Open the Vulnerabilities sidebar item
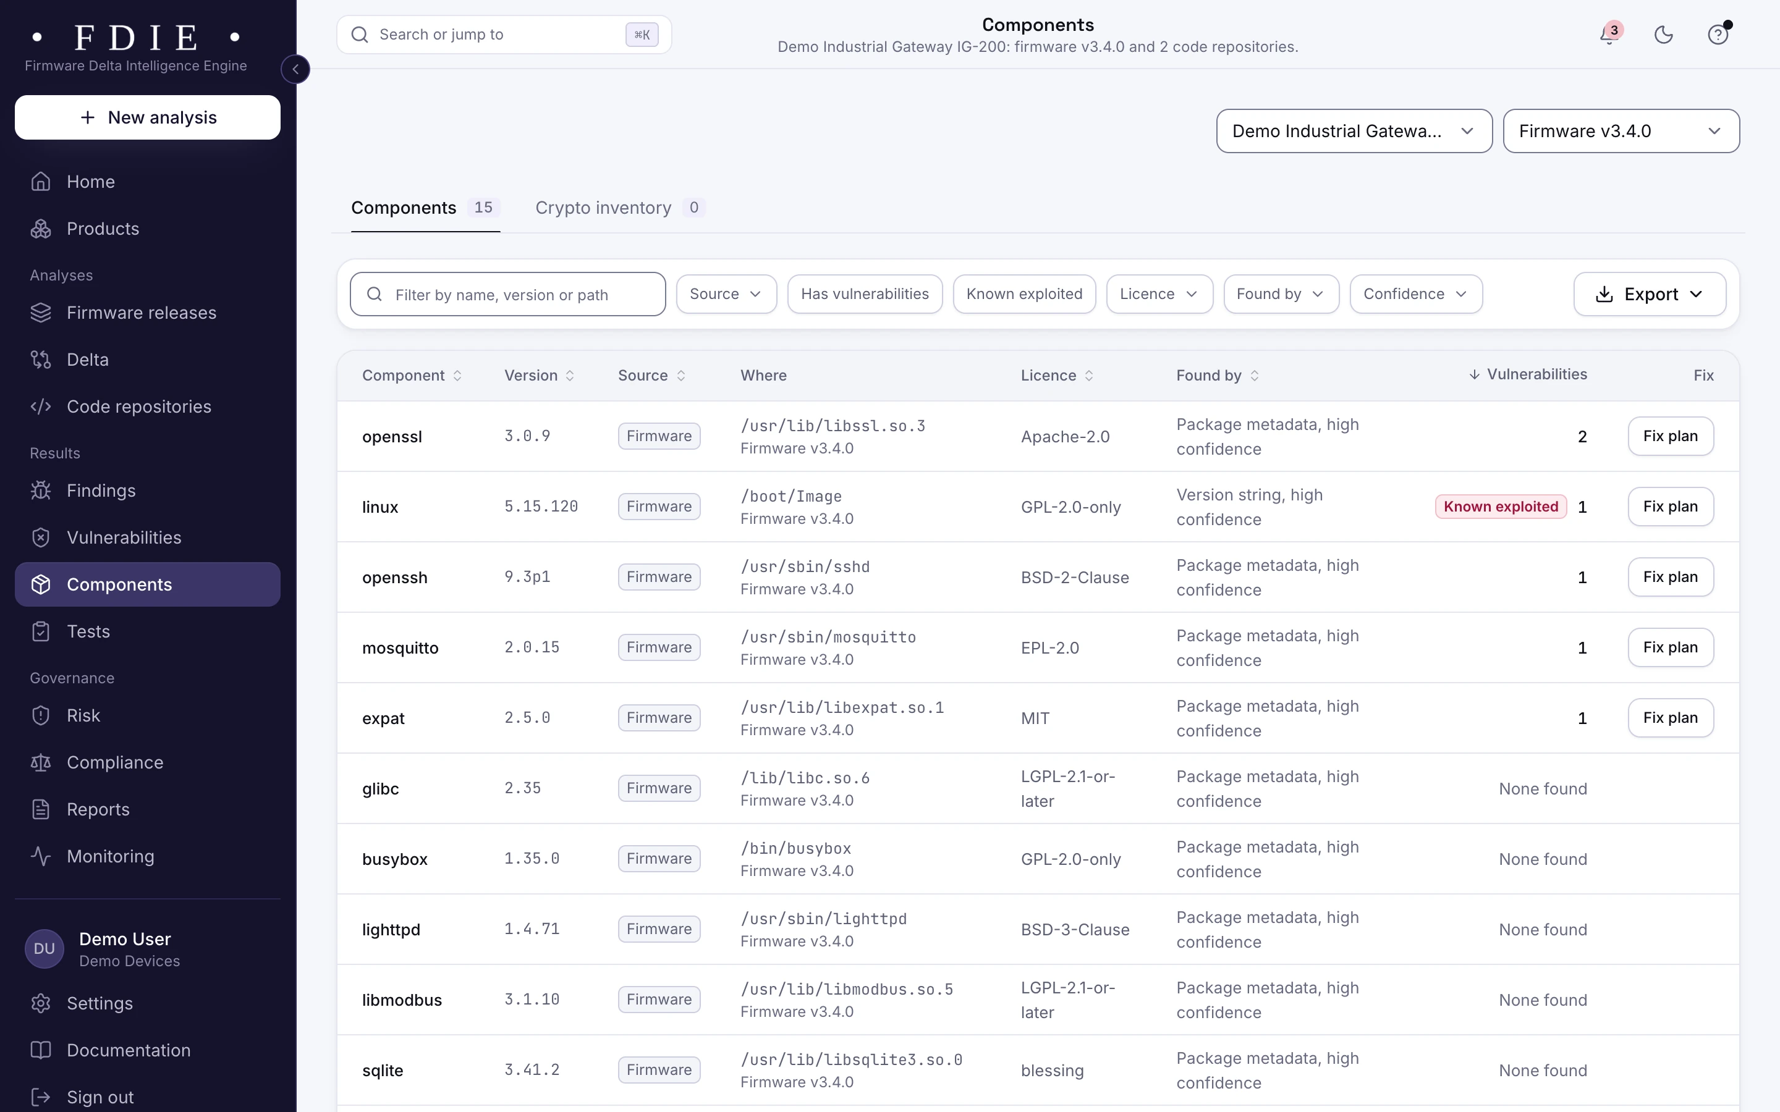Image resolution: width=1780 pixels, height=1112 pixels. click(x=147, y=537)
